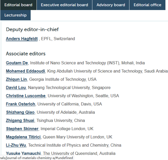
Task: Click the Shizhang Qiao link
Action: click(x=20, y=112)
